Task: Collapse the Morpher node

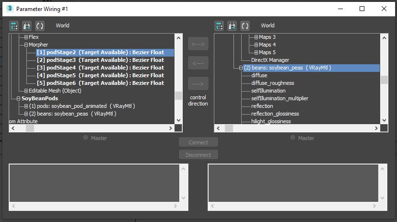Action: click(26, 45)
